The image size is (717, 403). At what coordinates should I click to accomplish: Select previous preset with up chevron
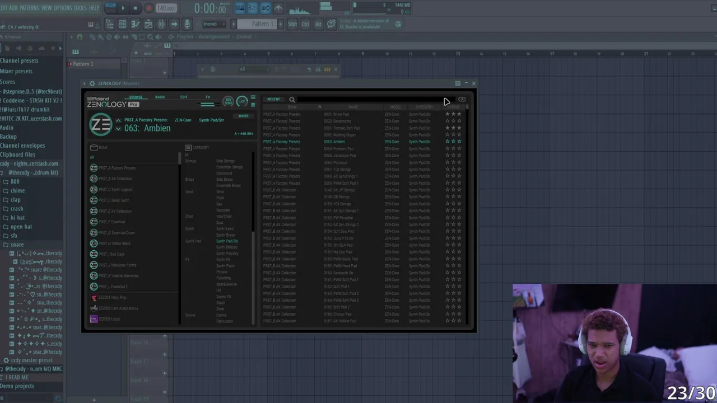point(118,120)
